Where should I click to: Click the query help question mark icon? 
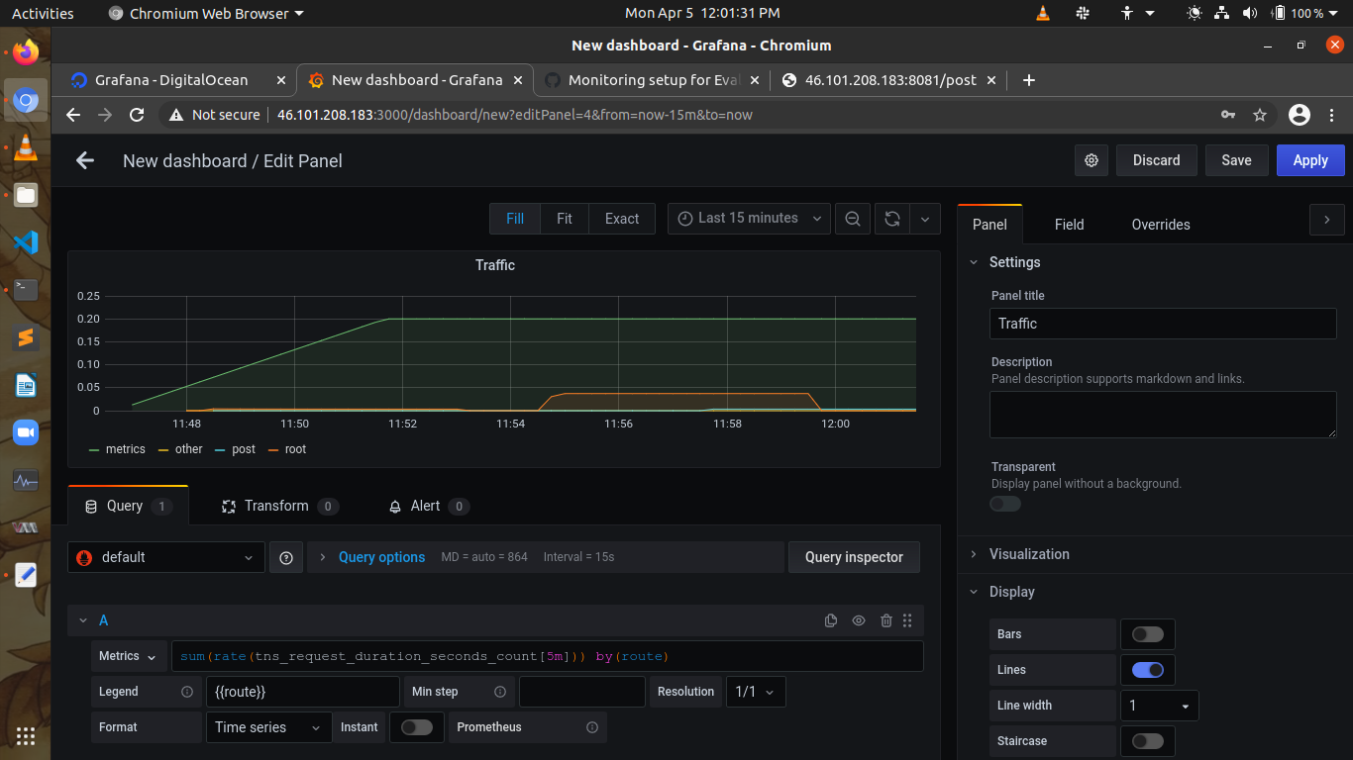[286, 557]
